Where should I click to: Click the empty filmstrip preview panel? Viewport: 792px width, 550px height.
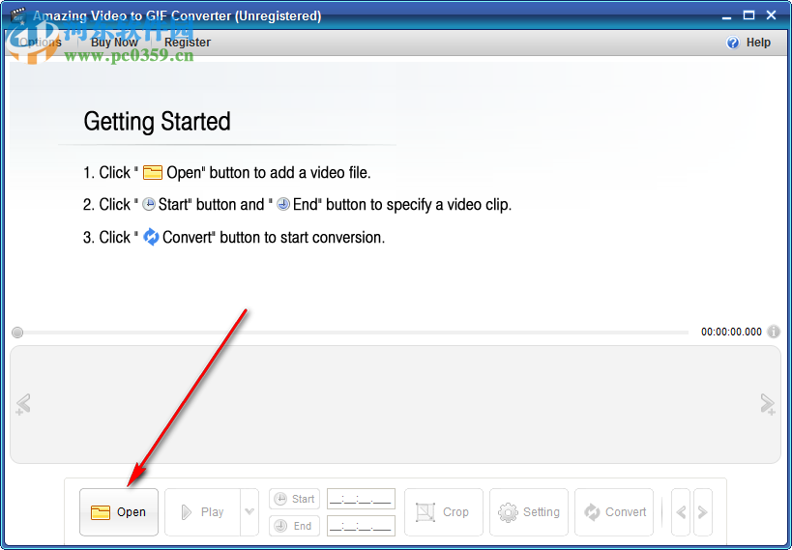396,405
